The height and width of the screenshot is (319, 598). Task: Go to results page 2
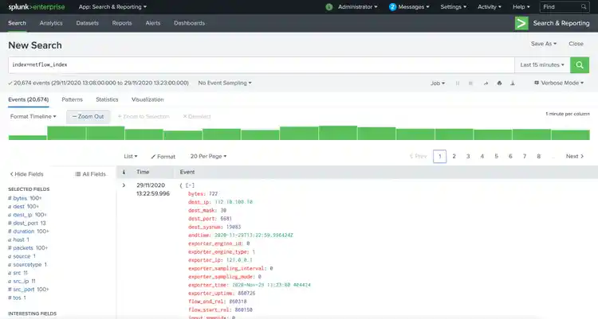[x=454, y=157]
